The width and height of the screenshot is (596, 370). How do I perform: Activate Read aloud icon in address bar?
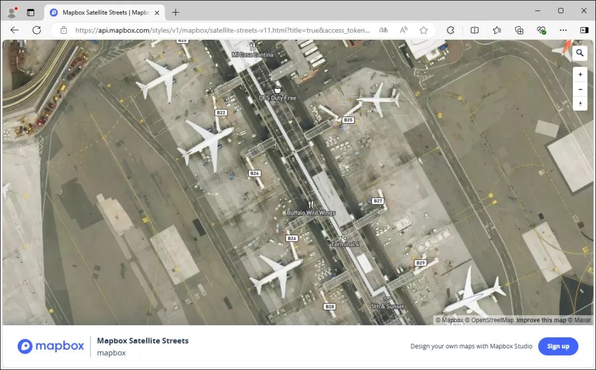403,30
